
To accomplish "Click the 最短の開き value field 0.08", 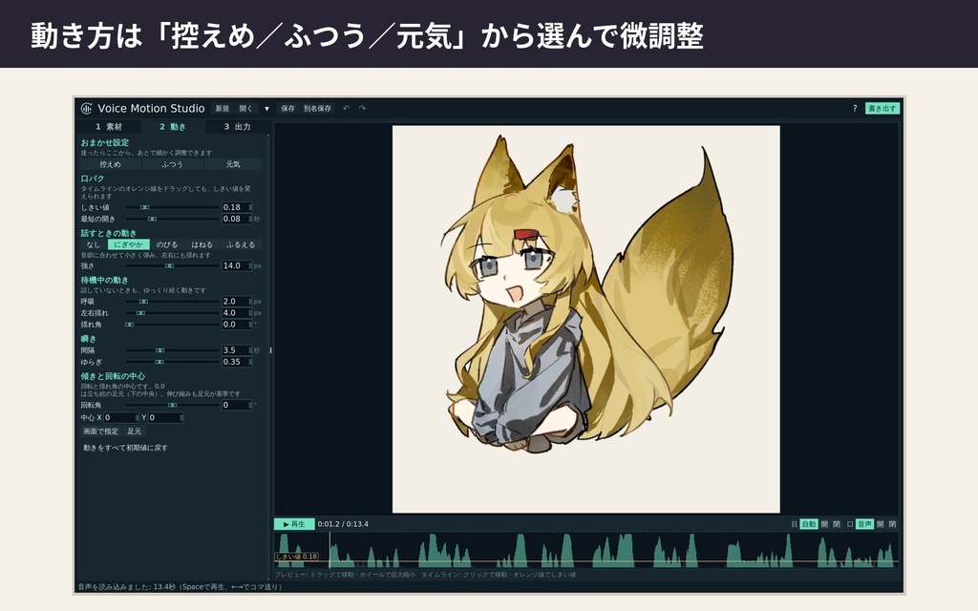I will pyautogui.click(x=237, y=219).
